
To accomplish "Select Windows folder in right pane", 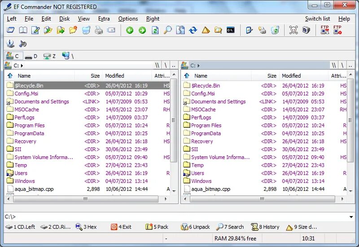I will 264,181.
